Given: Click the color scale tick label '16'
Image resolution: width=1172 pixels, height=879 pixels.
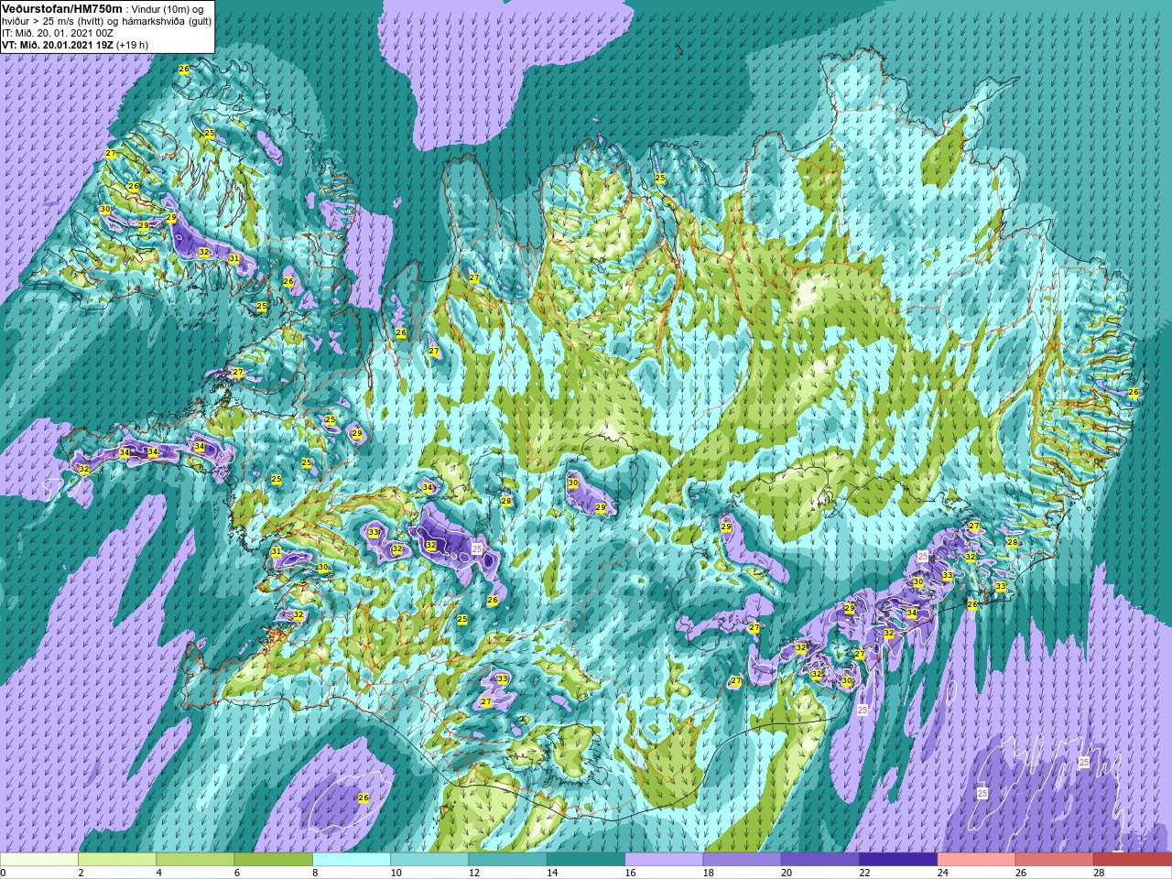Looking at the screenshot, I should click(630, 873).
